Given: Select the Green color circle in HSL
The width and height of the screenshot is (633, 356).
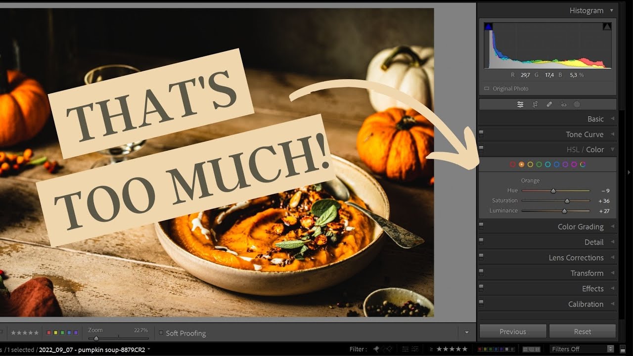Looking at the screenshot, I should [x=539, y=164].
